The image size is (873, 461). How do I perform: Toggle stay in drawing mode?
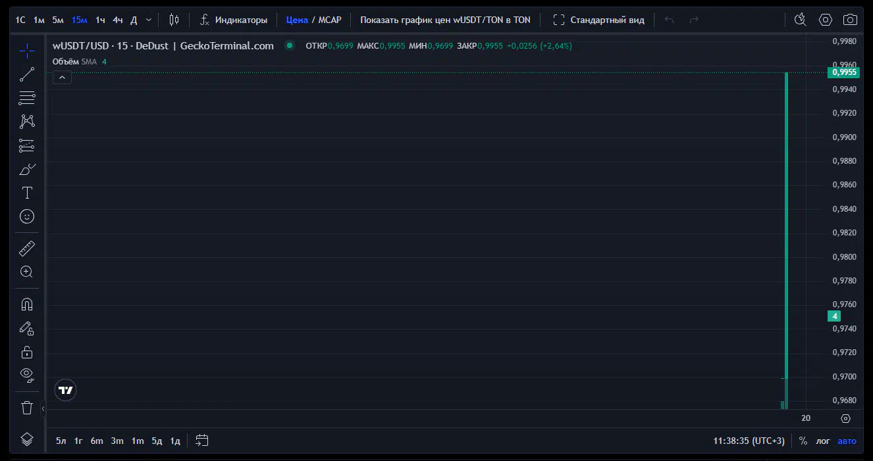point(27,328)
